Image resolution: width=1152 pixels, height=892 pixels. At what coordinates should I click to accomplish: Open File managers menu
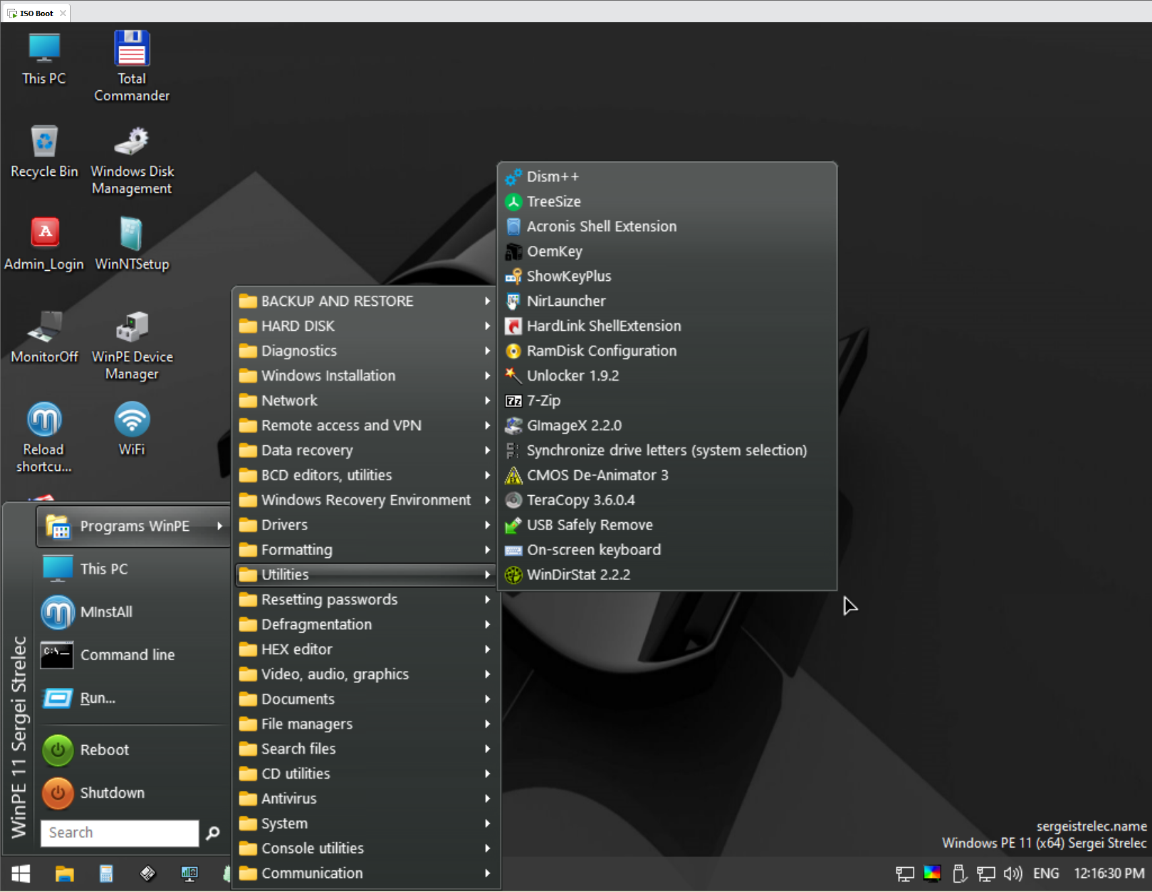366,725
